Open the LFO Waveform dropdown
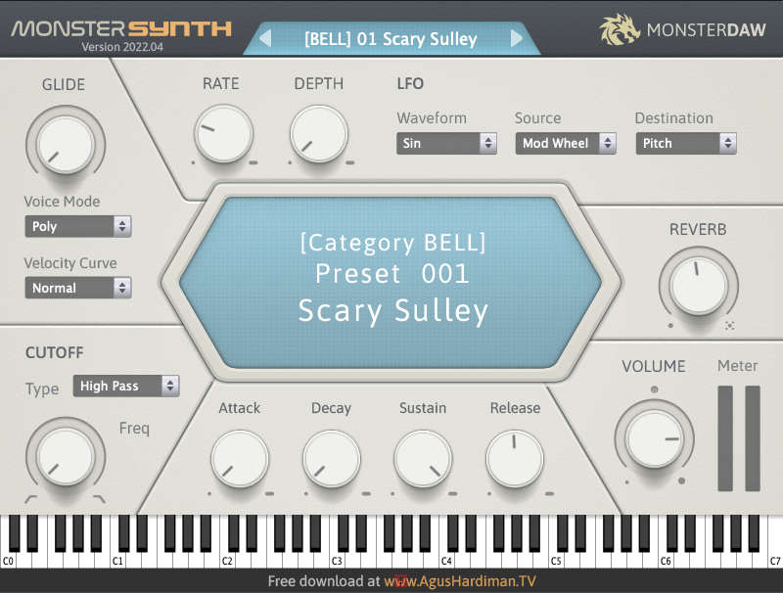The image size is (783, 593). 446,143
